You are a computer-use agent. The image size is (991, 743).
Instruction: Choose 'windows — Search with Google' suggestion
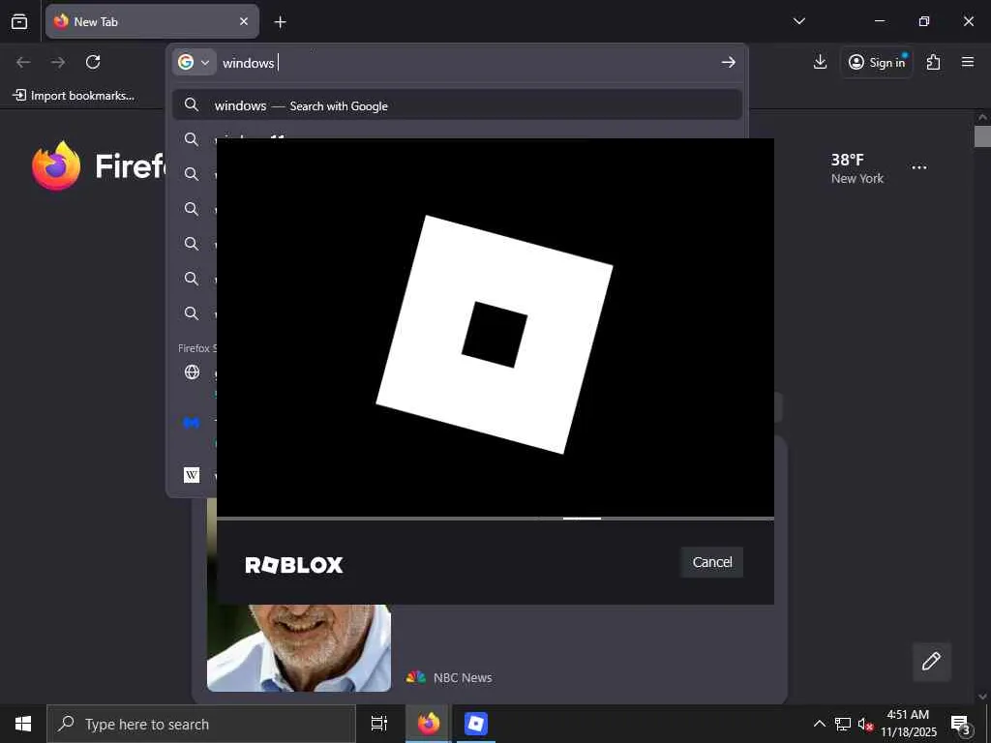pyautogui.click(x=457, y=105)
